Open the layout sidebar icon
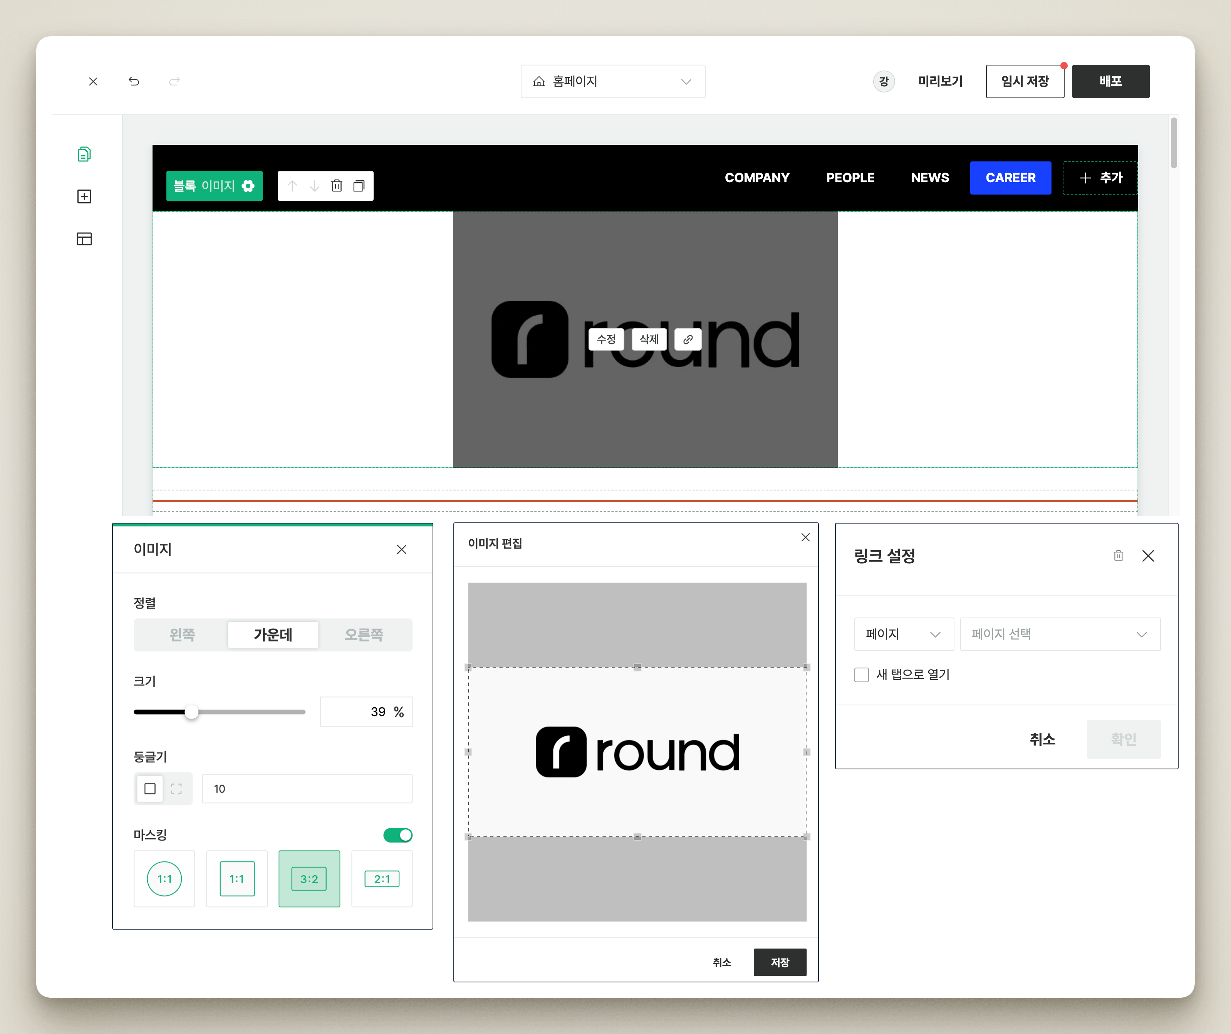Viewport: 1231px width, 1034px height. (x=84, y=238)
